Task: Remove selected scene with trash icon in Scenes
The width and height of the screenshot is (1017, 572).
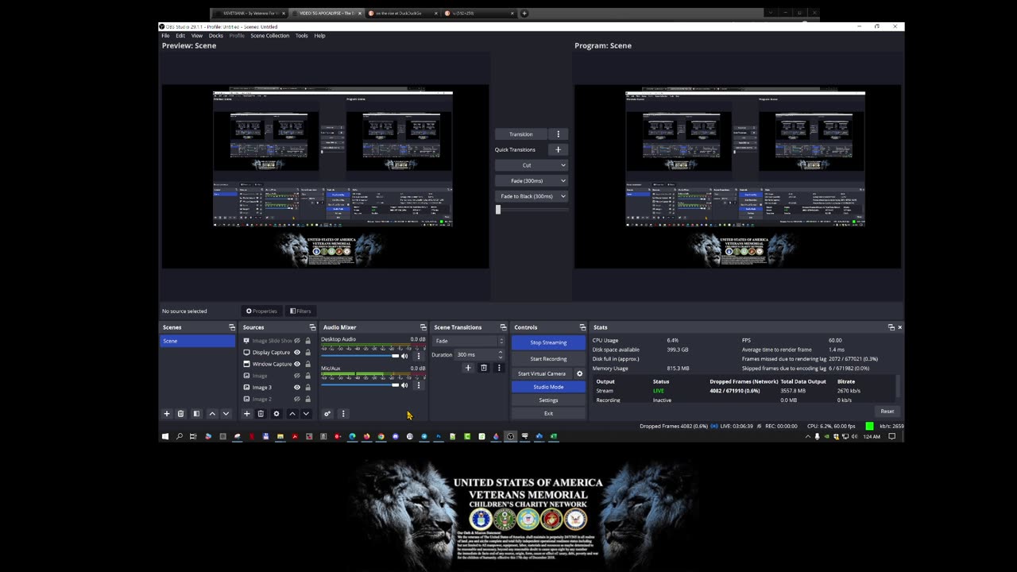Action: 180,414
